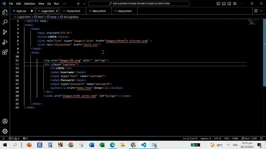Image resolution: width=266 pixels, height=149 pixels.
Task: Select language mode HTML
Action: click(x=235, y=138)
